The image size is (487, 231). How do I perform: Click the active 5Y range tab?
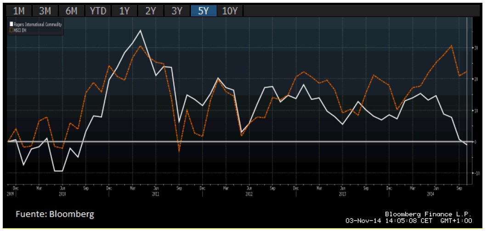point(204,11)
